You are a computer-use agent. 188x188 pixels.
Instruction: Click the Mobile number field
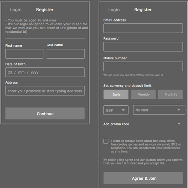143,66
